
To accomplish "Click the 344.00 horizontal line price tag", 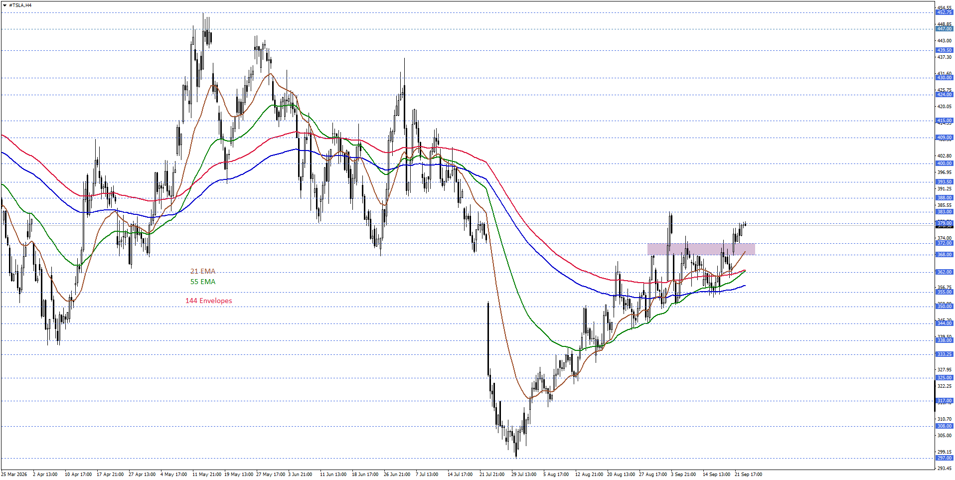I will 945,323.
